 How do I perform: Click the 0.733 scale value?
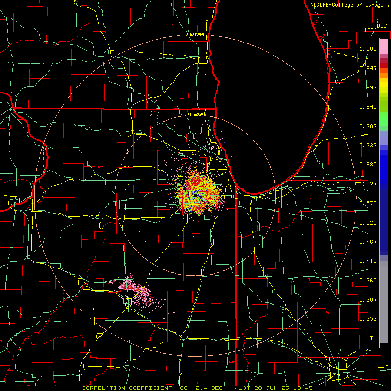point(368,146)
